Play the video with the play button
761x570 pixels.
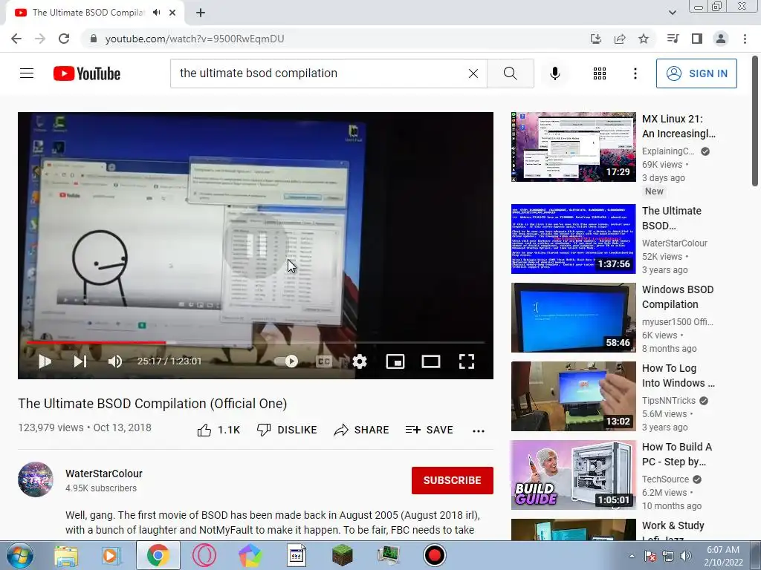(x=45, y=361)
